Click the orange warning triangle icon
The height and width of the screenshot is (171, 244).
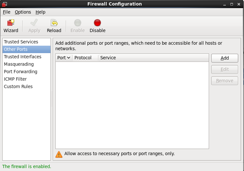tap(59, 154)
